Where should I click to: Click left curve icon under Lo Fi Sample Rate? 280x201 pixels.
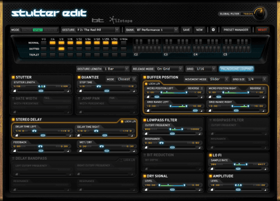point(212,169)
